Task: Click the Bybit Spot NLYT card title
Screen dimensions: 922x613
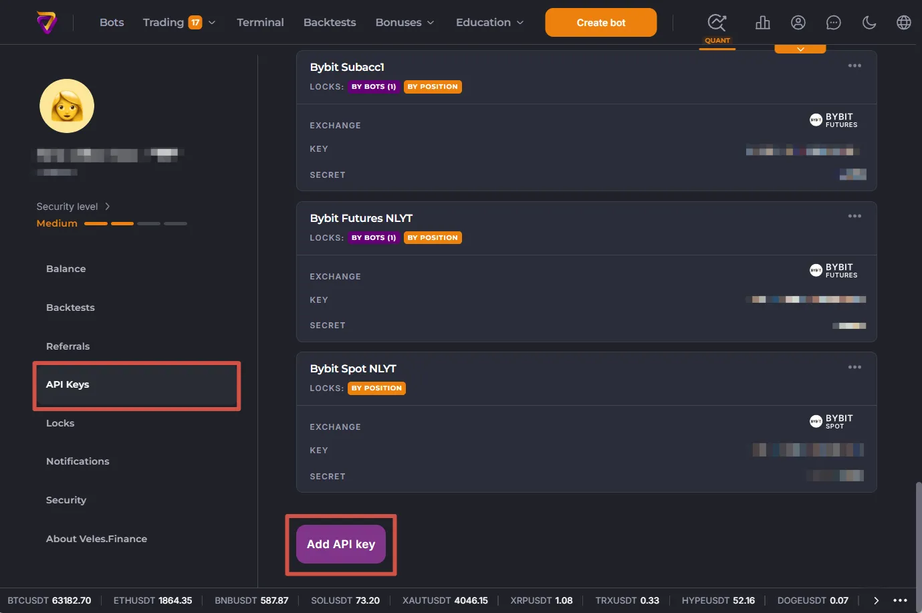Action: [x=353, y=368]
